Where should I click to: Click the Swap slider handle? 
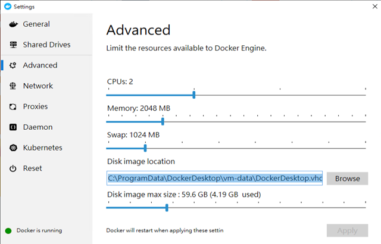(145, 148)
